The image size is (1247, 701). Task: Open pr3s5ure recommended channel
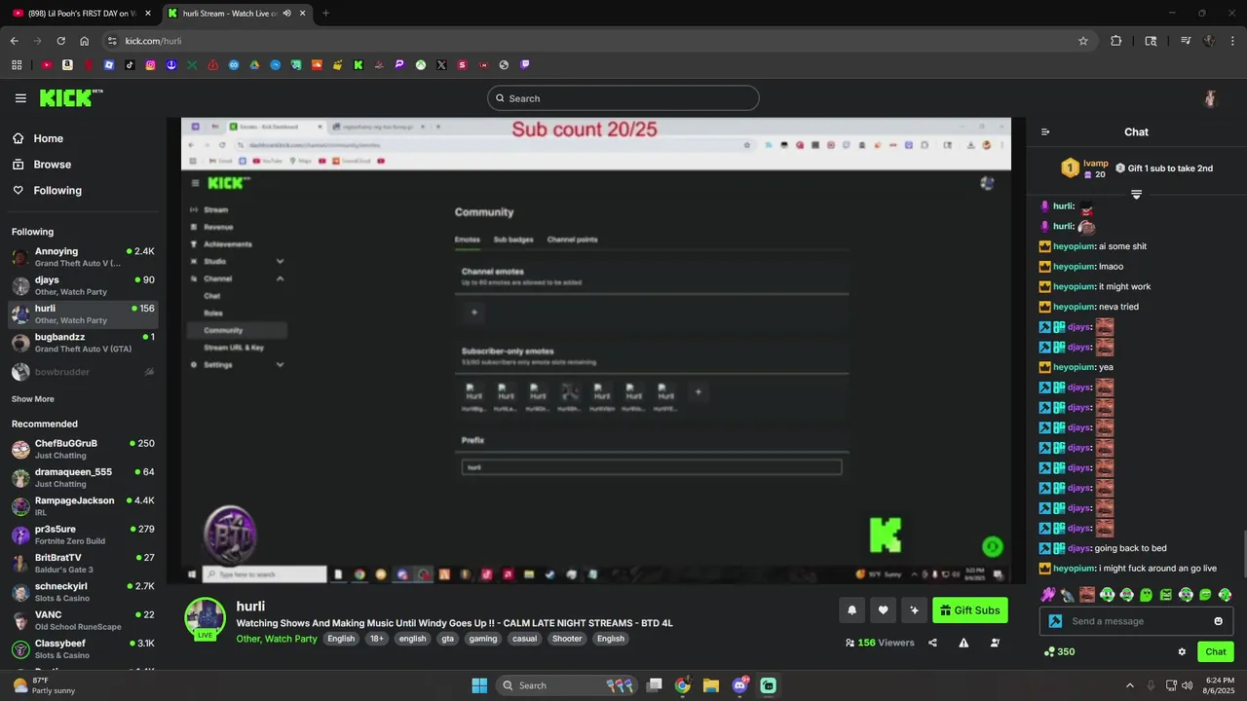coord(83,535)
